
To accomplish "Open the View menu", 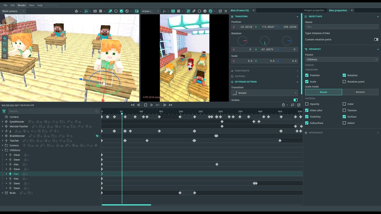I will point(32,5).
